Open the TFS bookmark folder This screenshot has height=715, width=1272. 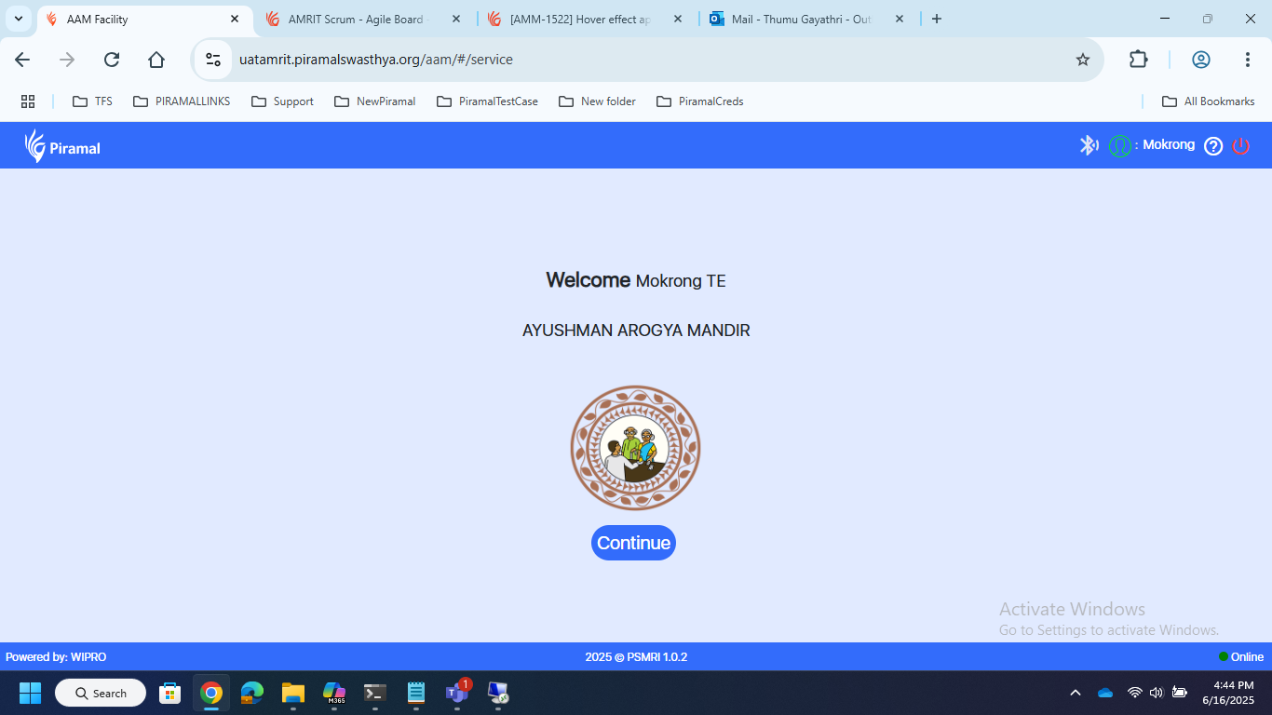92,101
